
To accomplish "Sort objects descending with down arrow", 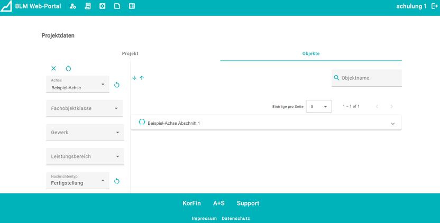I will (134, 78).
